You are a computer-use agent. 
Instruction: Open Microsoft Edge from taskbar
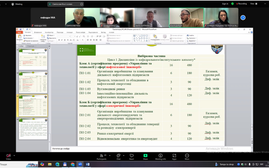tap(57, 164)
